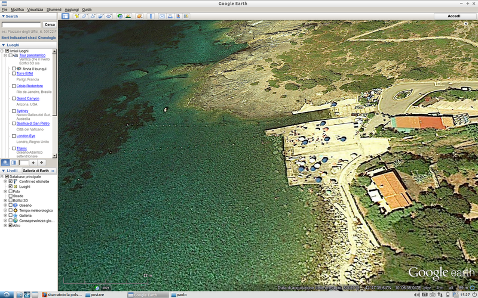
Task: Open the system start menu button
Action: (x=7, y=294)
